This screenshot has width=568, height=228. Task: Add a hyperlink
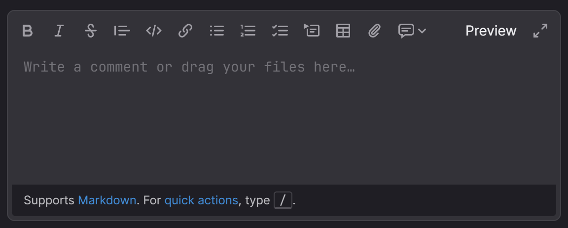coord(185,31)
